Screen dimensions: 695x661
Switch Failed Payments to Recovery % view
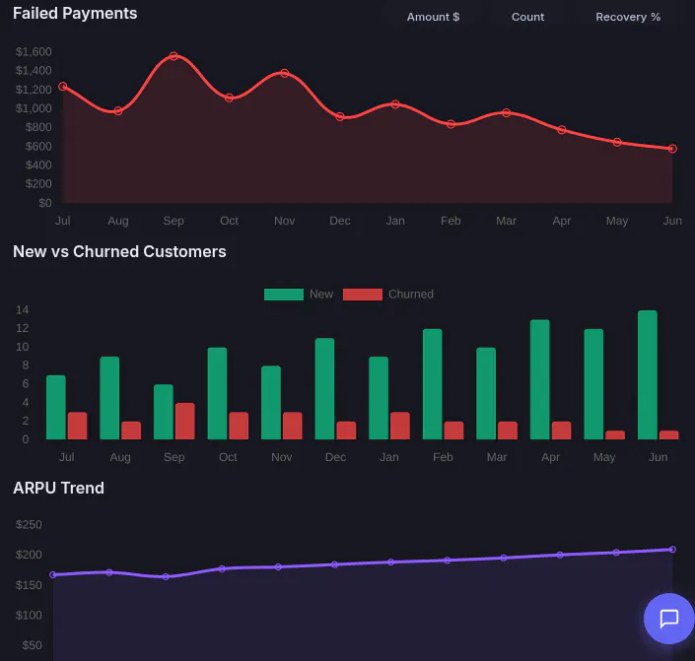tap(628, 17)
